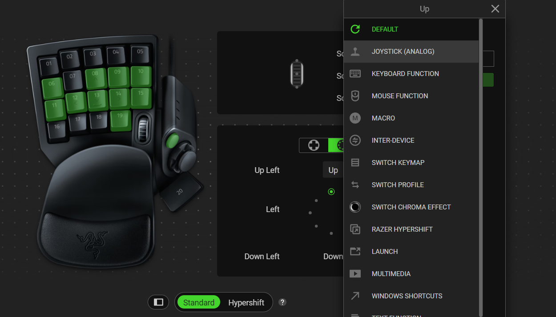The width and height of the screenshot is (556, 317).
Task: Select green key 13 on the keypad
Action: pyautogui.click(x=98, y=100)
